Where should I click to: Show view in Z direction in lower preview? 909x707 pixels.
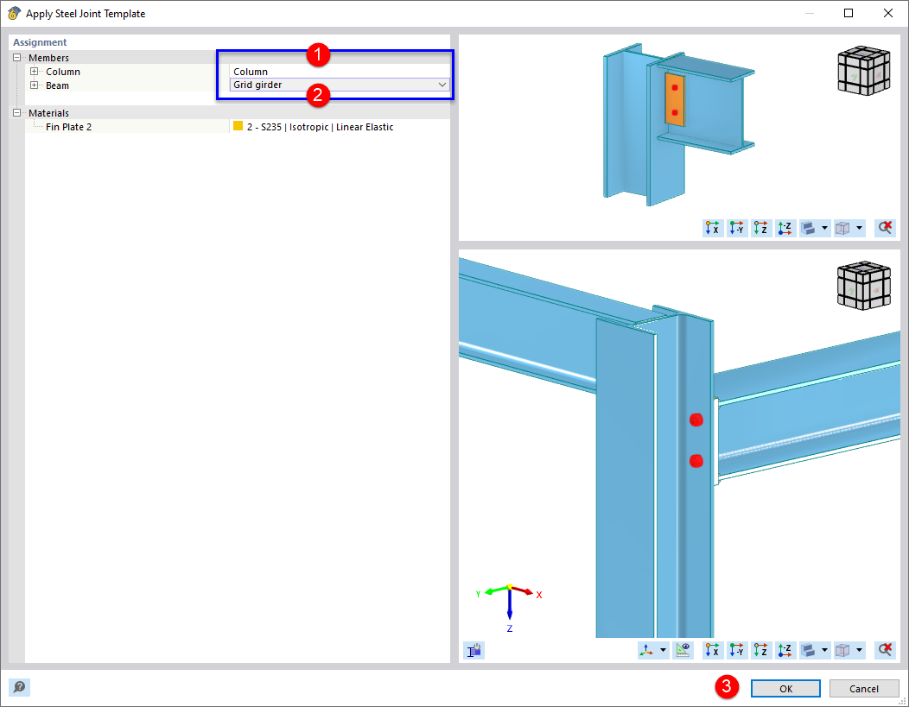click(761, 650)
